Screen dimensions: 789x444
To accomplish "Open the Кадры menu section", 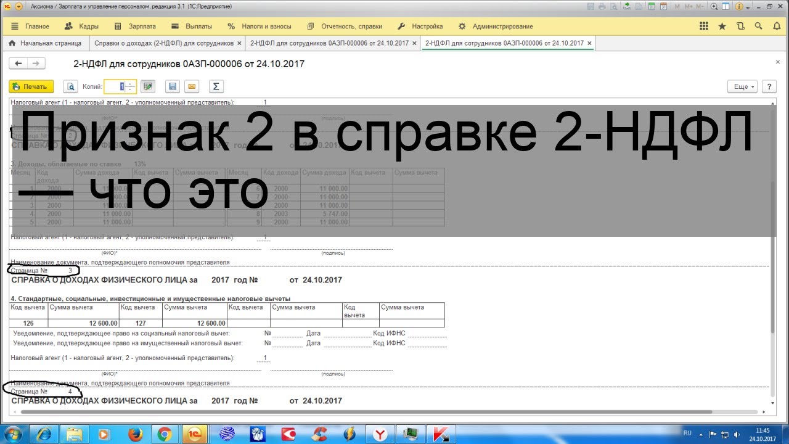I will coord(82,27).
